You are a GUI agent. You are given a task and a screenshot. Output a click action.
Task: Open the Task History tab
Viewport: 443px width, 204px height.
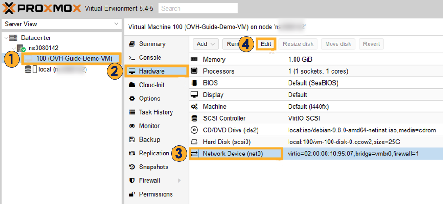coord(156,112)
